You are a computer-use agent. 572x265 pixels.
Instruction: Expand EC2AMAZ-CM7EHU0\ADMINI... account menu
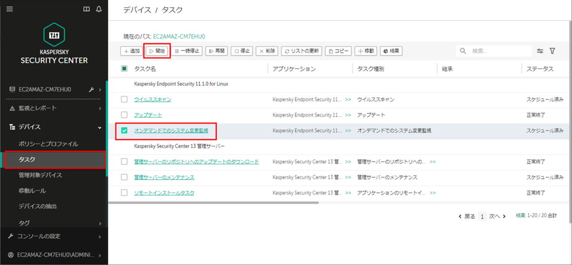coord(100,255)
